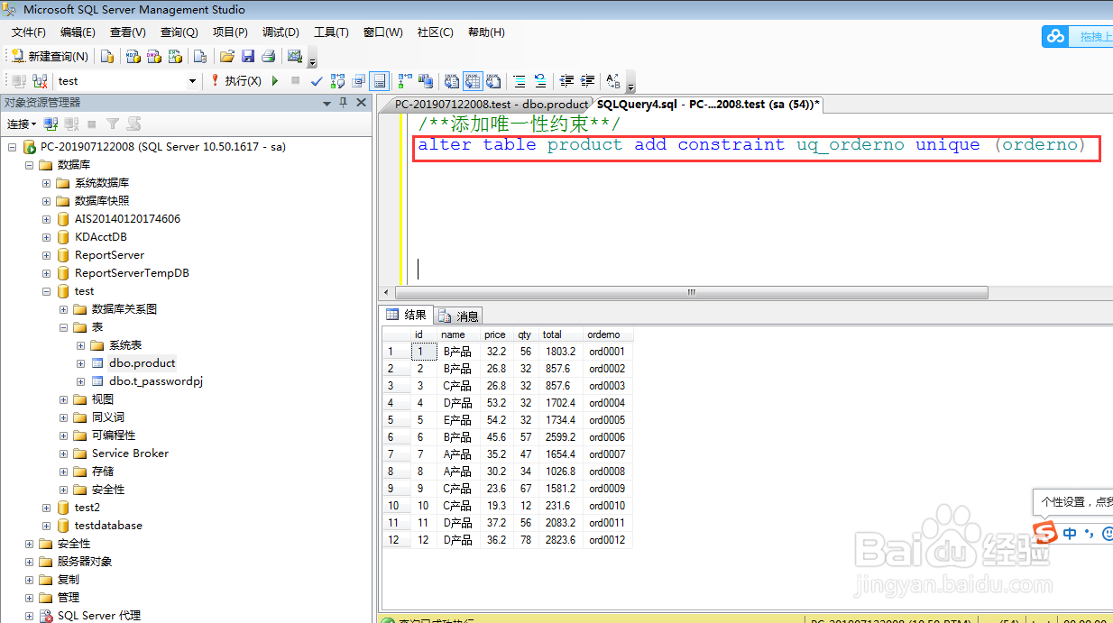Click the Analysis Services XMLA Query icon
The image size is (1113, 623).
[x=176, y=56]
